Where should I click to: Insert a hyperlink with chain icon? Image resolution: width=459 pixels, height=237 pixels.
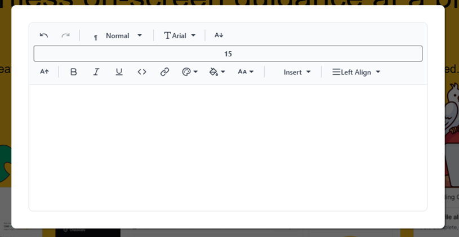pos(165,72)
